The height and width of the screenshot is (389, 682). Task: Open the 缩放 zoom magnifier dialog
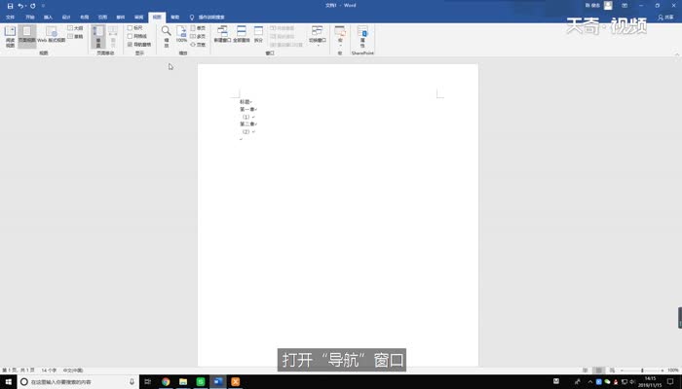coord(167,37)
